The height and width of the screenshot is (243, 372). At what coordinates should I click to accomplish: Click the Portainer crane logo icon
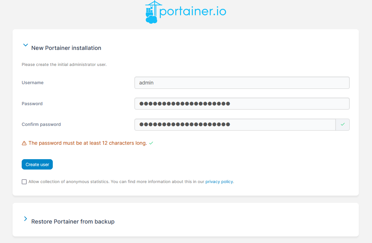(152, 12)
